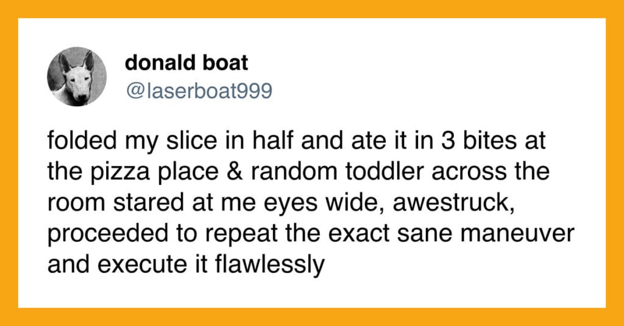
Task: Click the word "half" in the first line
Action: point(274,142)
